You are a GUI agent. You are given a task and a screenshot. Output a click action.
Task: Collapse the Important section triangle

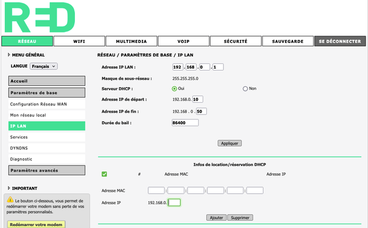click(9, 188)
